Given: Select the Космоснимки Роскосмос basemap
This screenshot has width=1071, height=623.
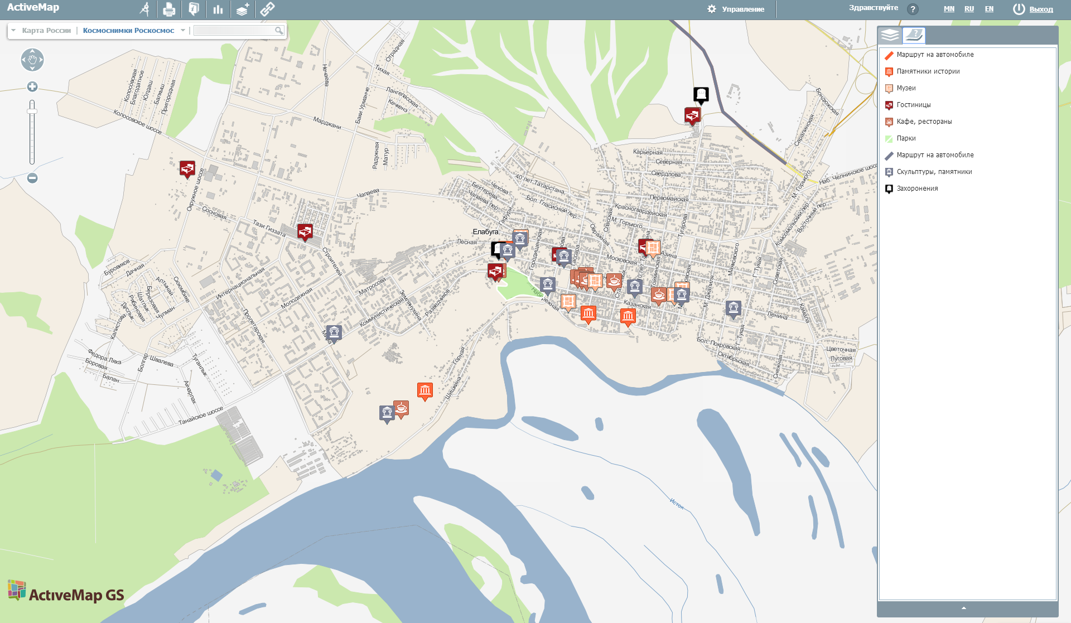Looking at the screenshot, I should (128, 31).
